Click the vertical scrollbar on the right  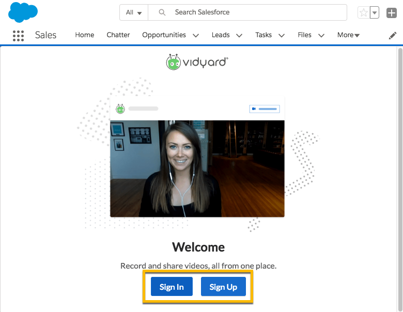click(x=400, y=179)
